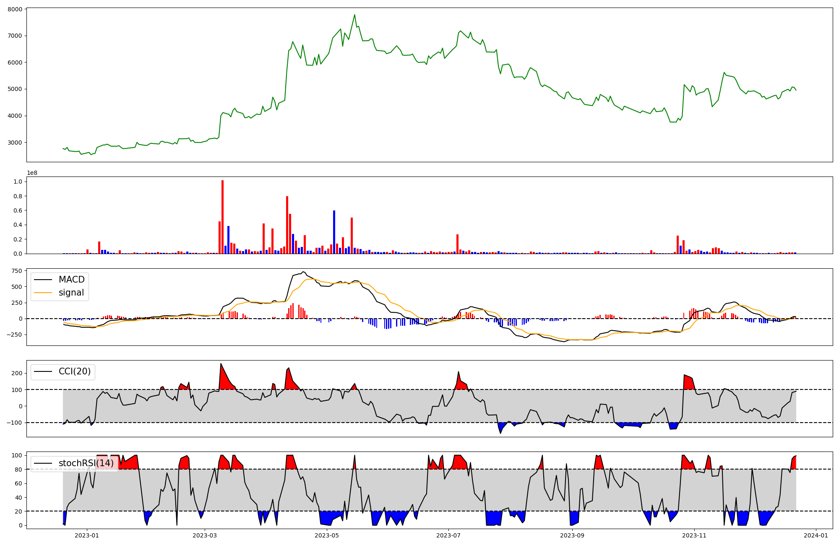Image resolution: width=839 pixels, height=545 pixels.
Task: Click the 2023-01 x-axis date label
Action: point(87,535)
